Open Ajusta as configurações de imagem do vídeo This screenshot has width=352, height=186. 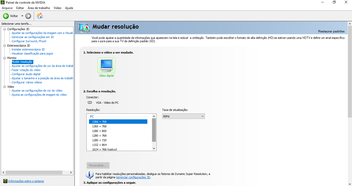pyautogui.click(x=39, y=95)
